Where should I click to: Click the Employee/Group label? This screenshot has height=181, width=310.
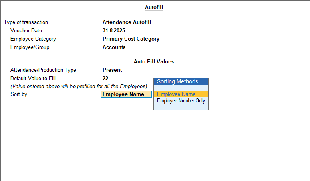[x=30, y=47]
